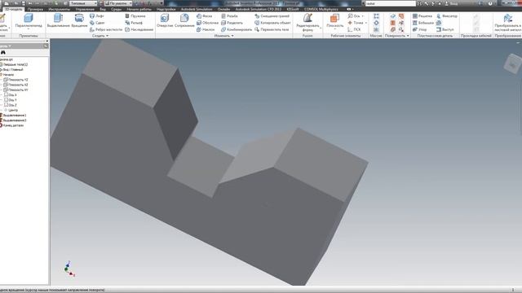Open the Точка point dropdown arrow
Screen dimensions: 522x293
pos(366,23)
